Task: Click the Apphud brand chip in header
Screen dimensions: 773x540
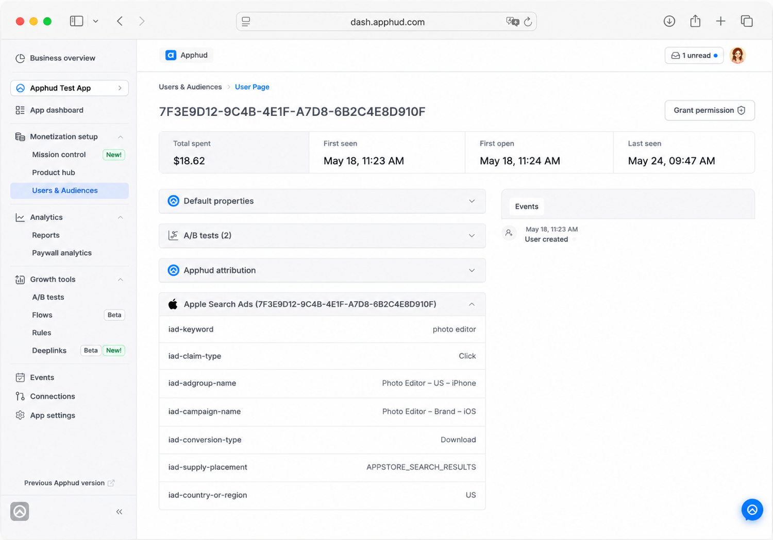Action: click(186, 55)
